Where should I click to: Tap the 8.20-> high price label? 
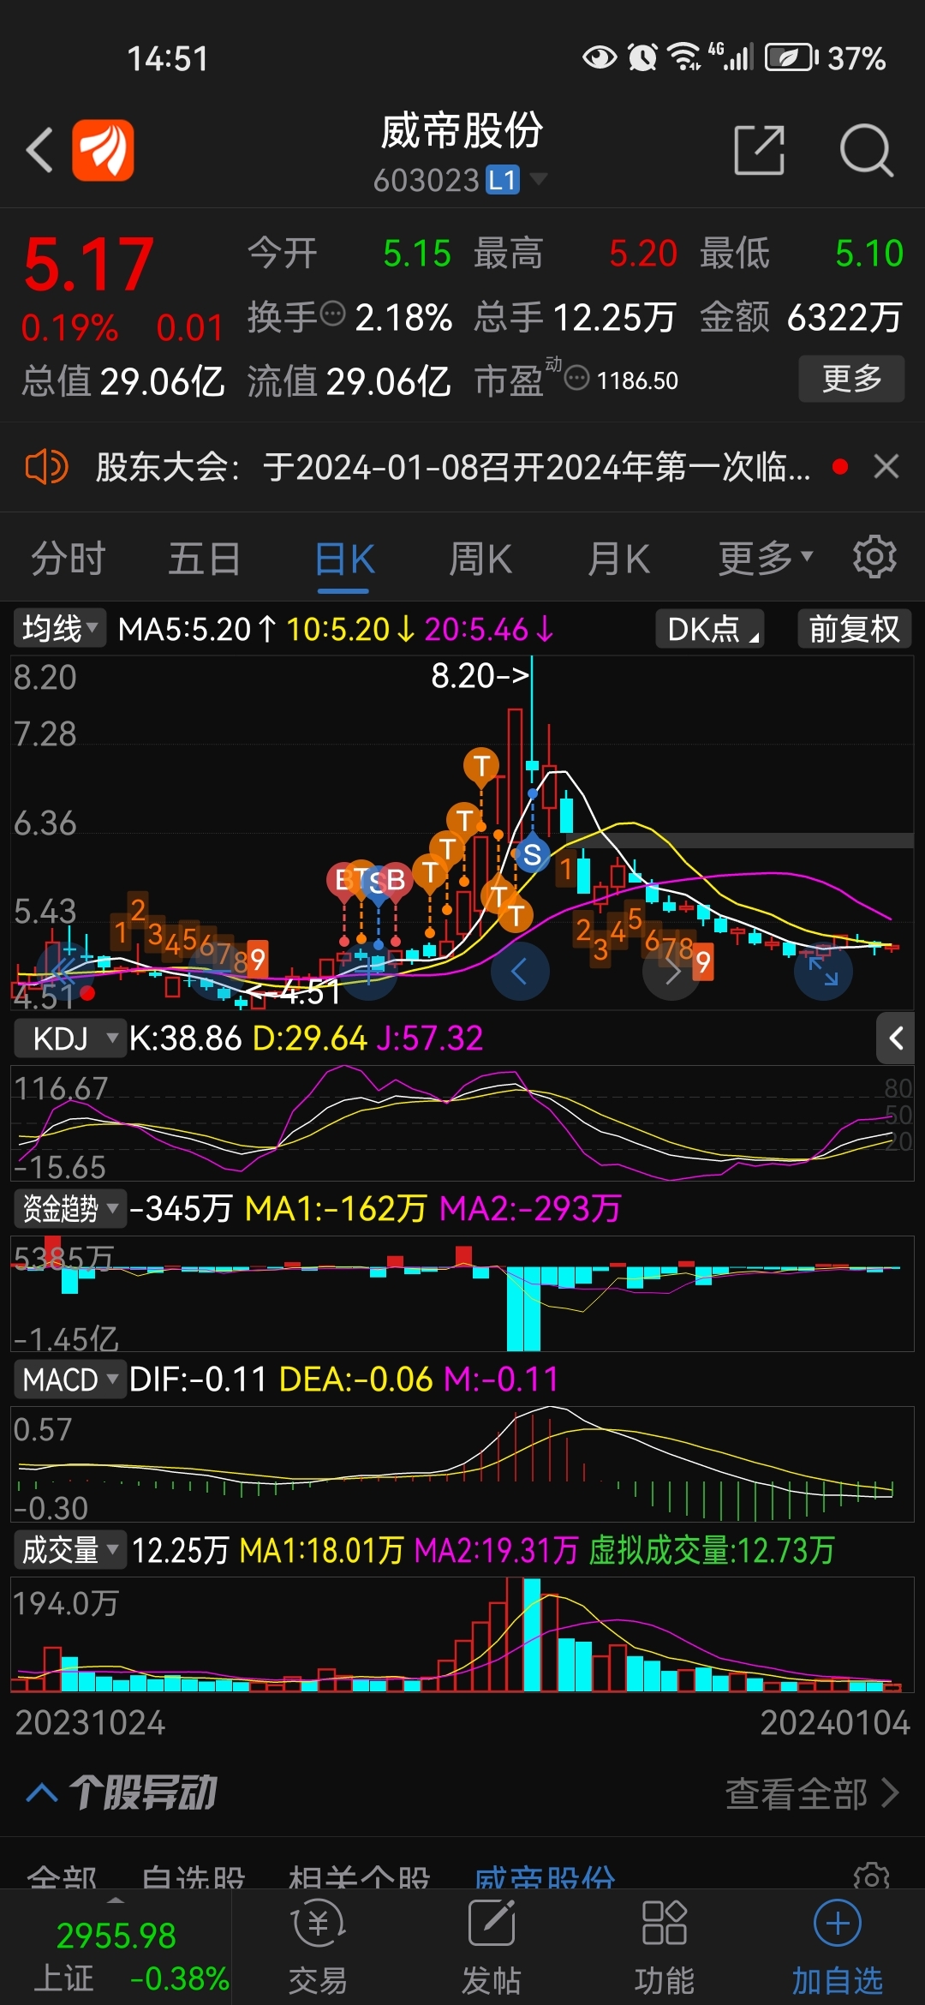(480, 676)
